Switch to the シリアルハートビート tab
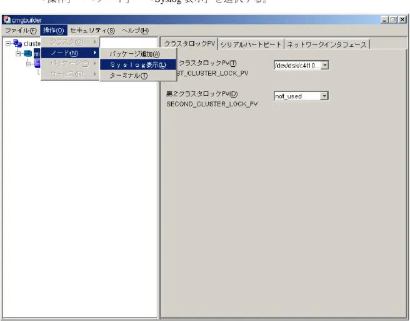The width and height of the screenshot is (410, 321). 251,44
